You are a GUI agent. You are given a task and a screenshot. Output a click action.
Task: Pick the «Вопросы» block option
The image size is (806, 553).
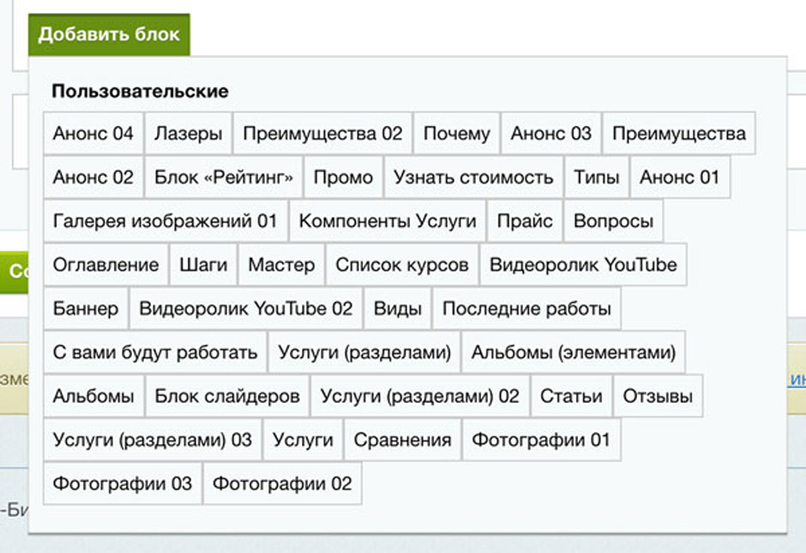point(613,221)
